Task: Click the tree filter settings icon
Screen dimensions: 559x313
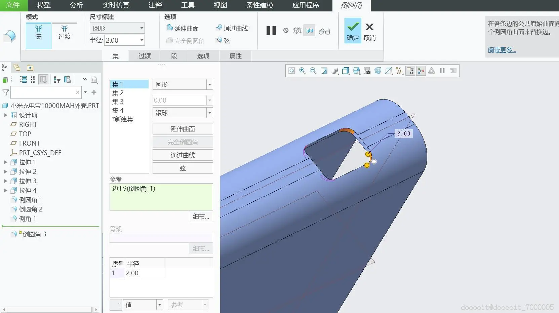Action: click(57, 80)
